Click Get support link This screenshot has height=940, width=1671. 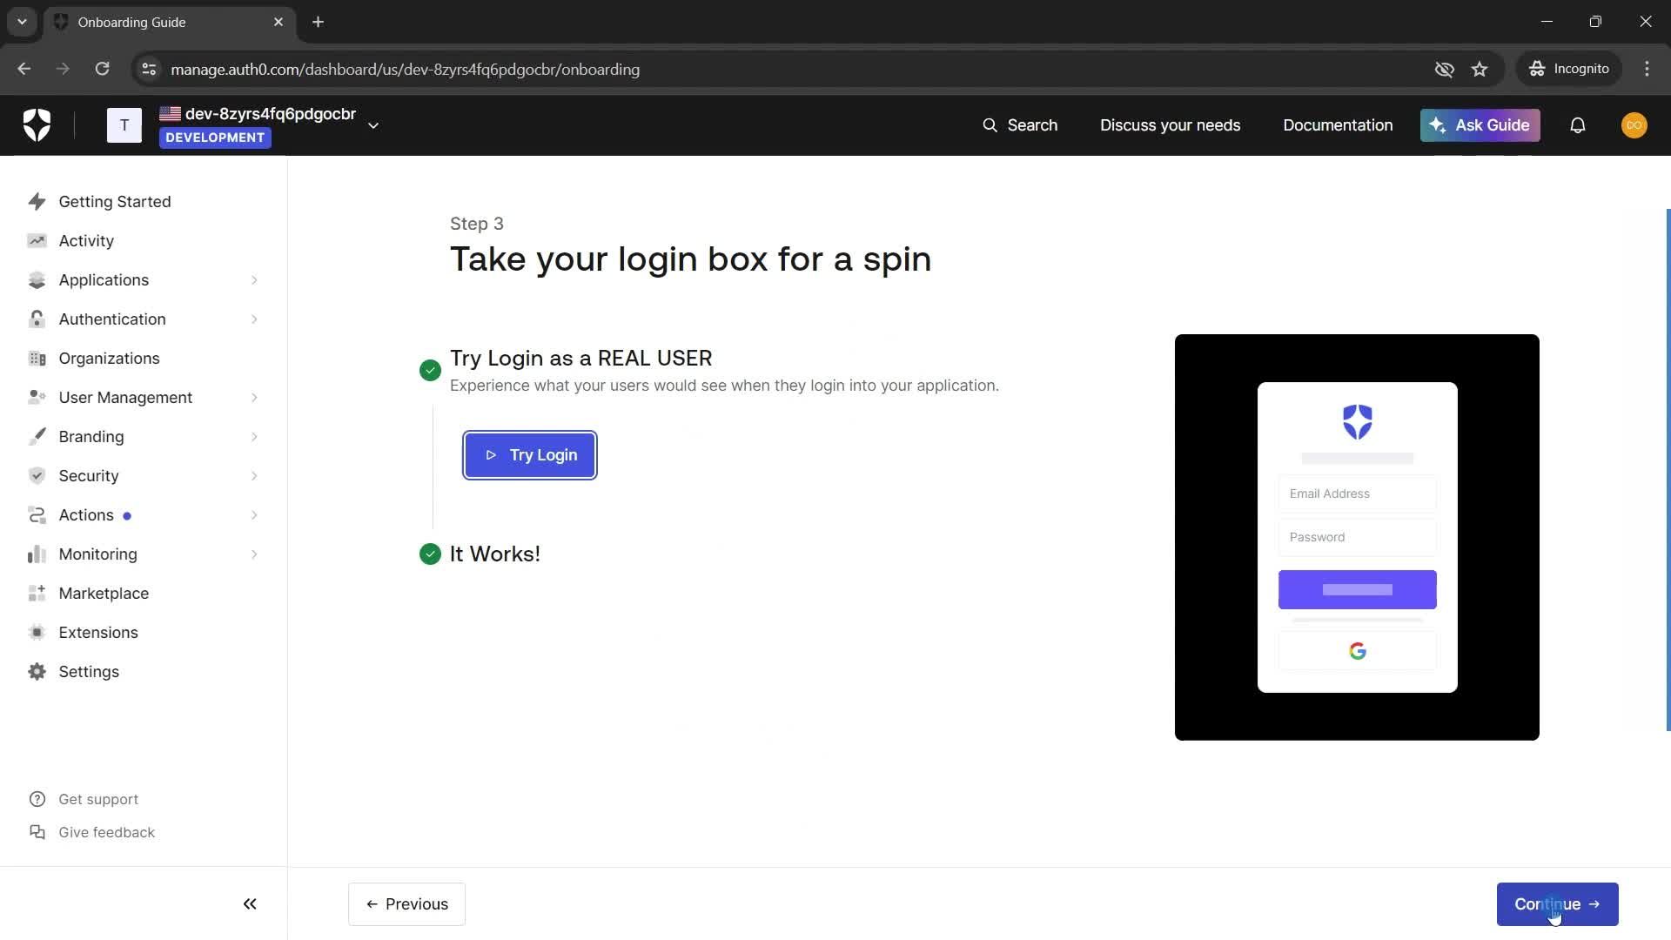tap(98, 799)
